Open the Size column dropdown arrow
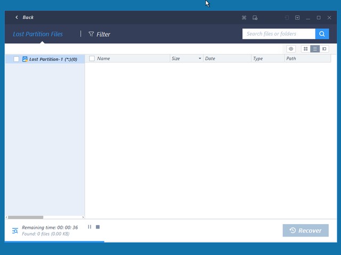This screenshot has width=341, height=255. (x=200, y=58)
